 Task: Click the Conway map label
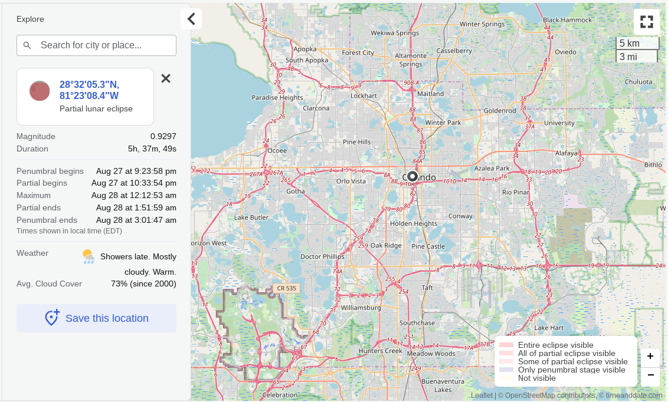460,216
